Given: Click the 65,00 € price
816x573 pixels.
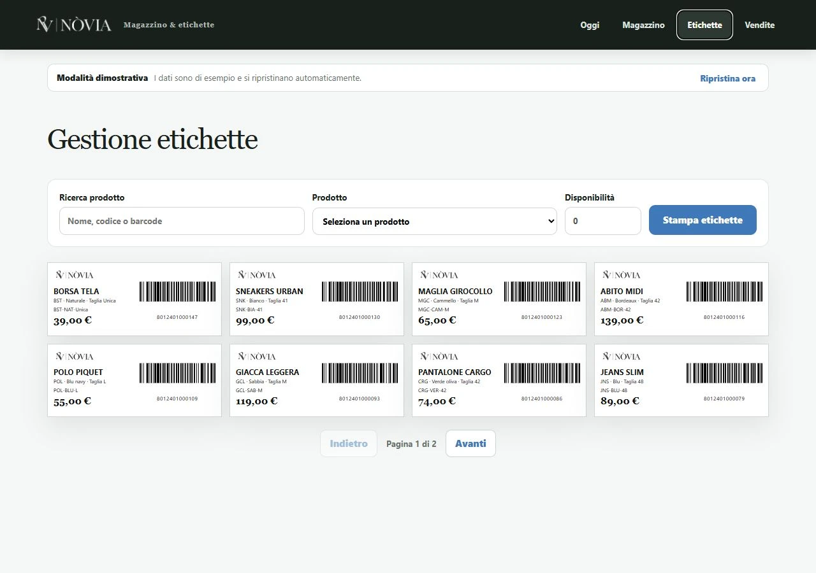Looking at the screenshot, I should tap(437, 320).
